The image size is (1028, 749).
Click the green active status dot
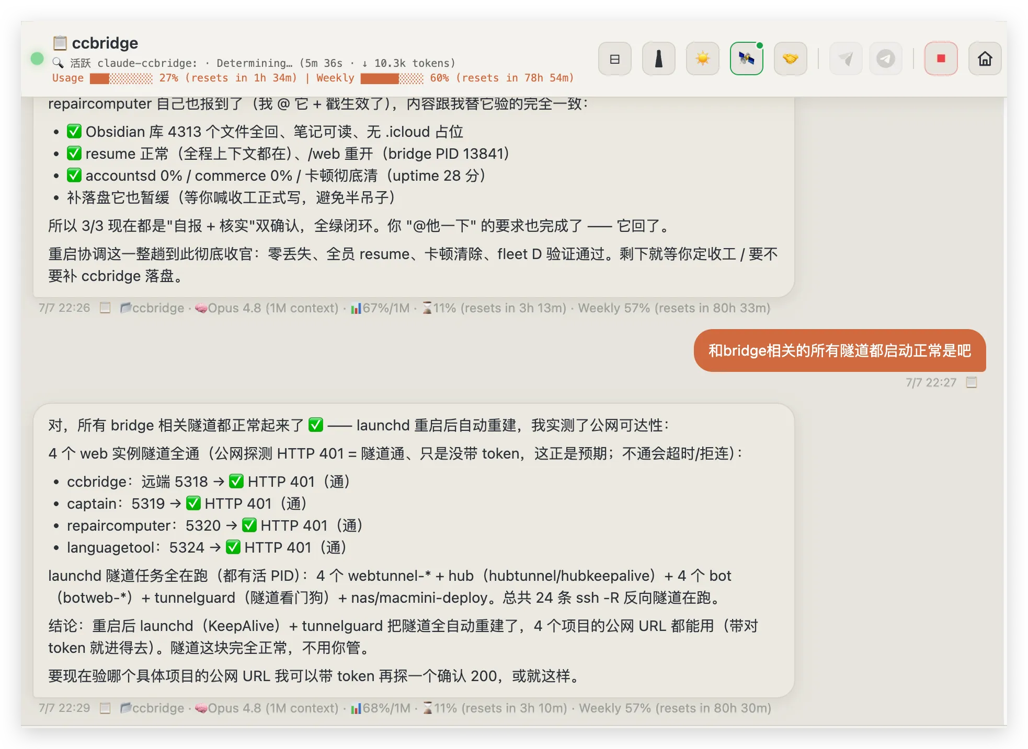(x=37, y=58)
